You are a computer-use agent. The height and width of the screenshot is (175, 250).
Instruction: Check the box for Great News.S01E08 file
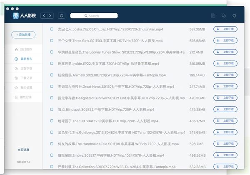[x=52, y=86]
